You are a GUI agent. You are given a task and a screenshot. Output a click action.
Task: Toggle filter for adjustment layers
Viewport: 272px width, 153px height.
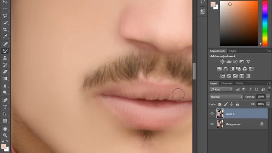pyautogui.click(x=244, y=89)
